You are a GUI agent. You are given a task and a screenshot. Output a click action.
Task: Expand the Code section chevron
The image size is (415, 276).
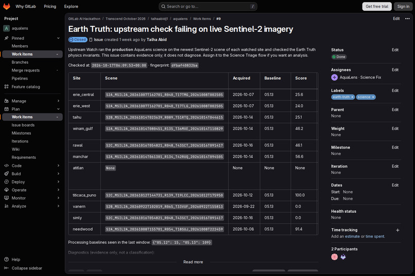coord(58,165)
